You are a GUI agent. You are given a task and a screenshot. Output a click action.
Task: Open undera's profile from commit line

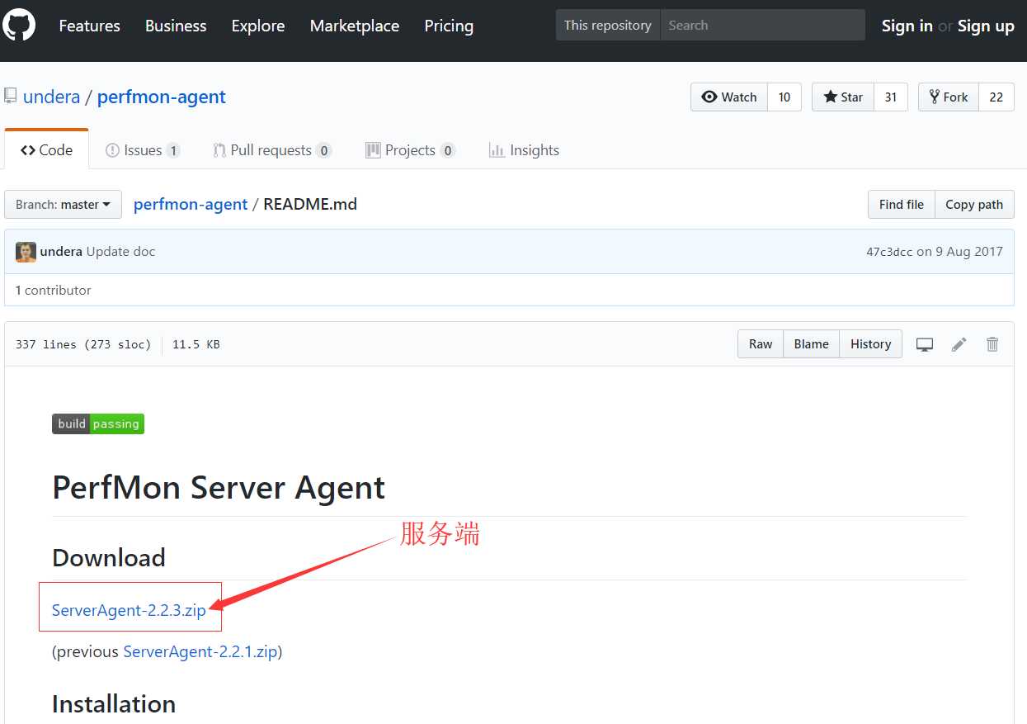[61, 252]
